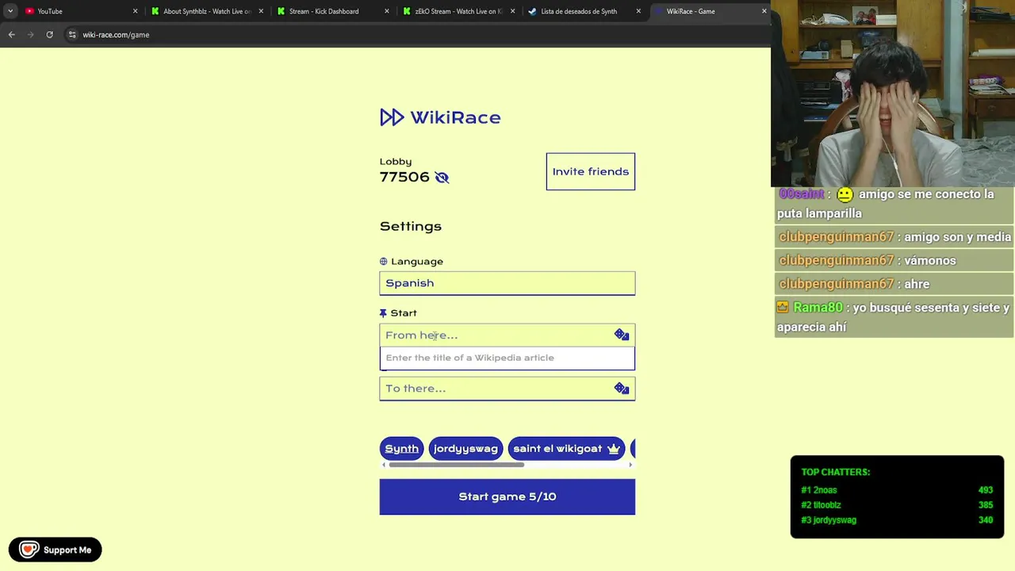
Task: Toggle lobby code visibility eye icon
Action: (442, 178)
